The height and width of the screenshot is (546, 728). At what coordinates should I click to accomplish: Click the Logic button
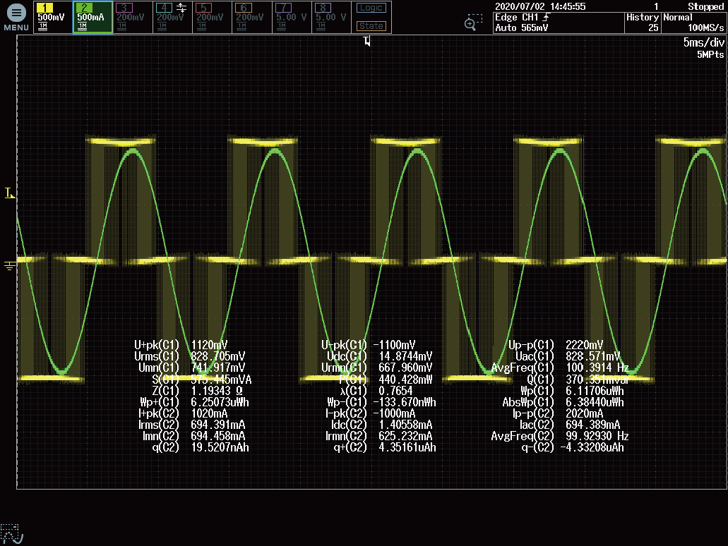click(371, 8)
